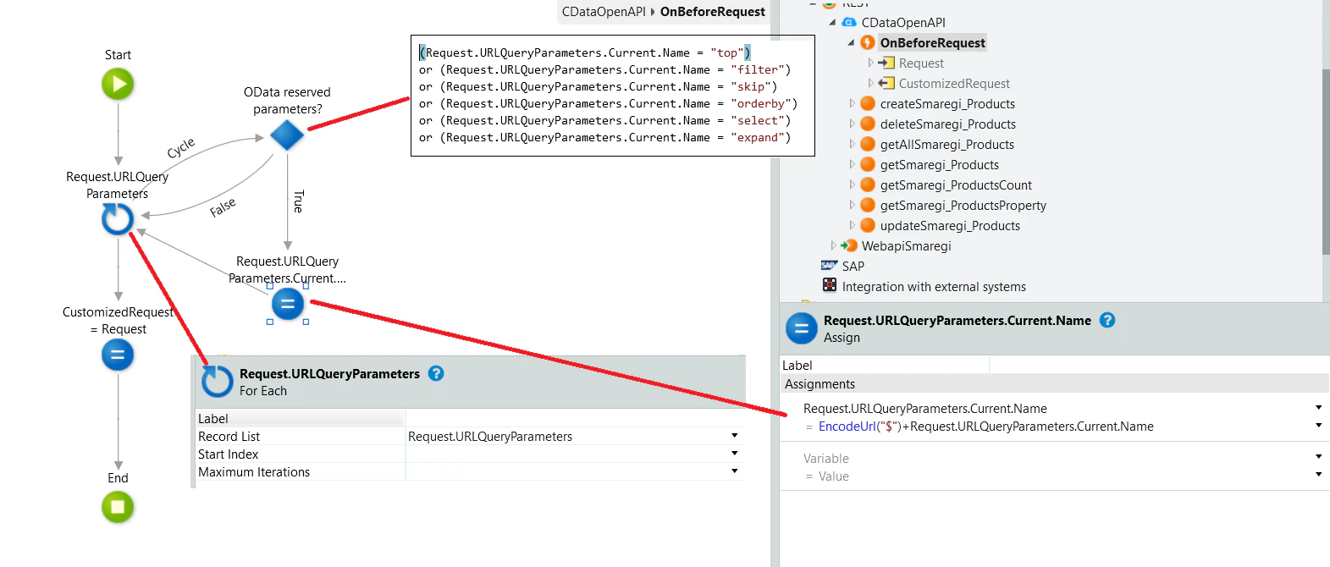Select the selected Assign node in flow
Screen dimensions: 1330x567
[x=288, y=304]
